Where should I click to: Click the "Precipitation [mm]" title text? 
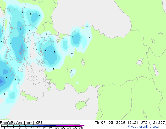click(17, 123)
